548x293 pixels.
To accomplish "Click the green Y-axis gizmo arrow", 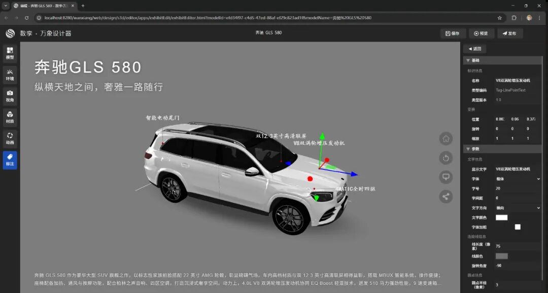I will (322, 137).
